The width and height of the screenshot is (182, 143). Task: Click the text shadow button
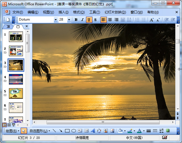(x=95, y=20)
